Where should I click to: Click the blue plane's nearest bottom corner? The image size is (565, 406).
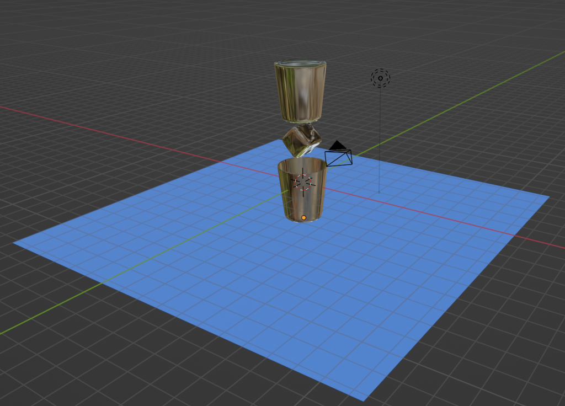[364, 400]
